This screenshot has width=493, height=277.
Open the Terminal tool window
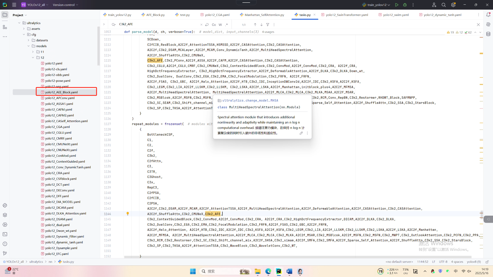pos(5,234)
